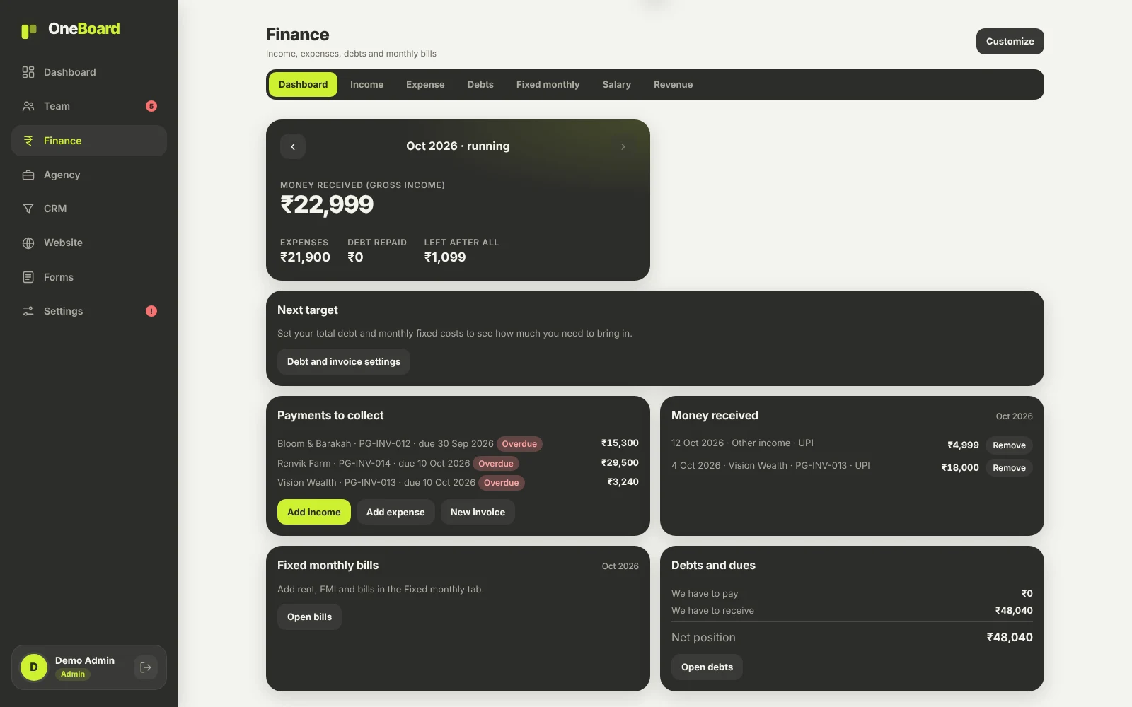This screenshot has height=707, width=1132.
Task: Click the CRM funnel icon
Action: coord(28,209)
